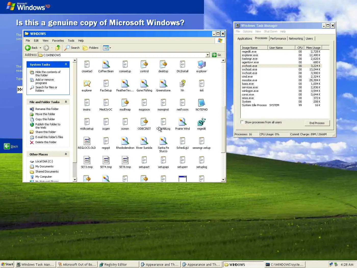Click the Back button in activation wizard
Image resolution: width=357 pixels, height=268 pixels.
tap(11, 146)
